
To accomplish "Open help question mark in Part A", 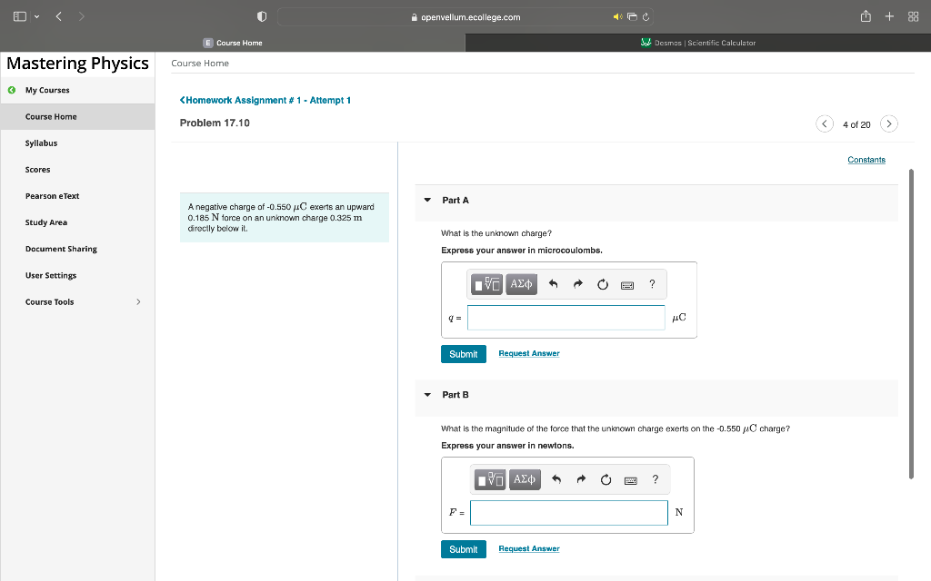I will pyautogui.click(x=652, y=284).
